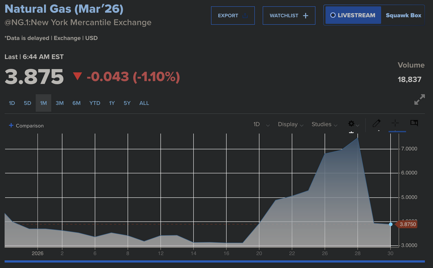Choose the YTD time range
The width and height of the screenshot is (433, 268).
click(94, 103)
